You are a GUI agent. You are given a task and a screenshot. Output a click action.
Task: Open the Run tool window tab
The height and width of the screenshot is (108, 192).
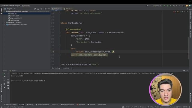click(22, 105)
